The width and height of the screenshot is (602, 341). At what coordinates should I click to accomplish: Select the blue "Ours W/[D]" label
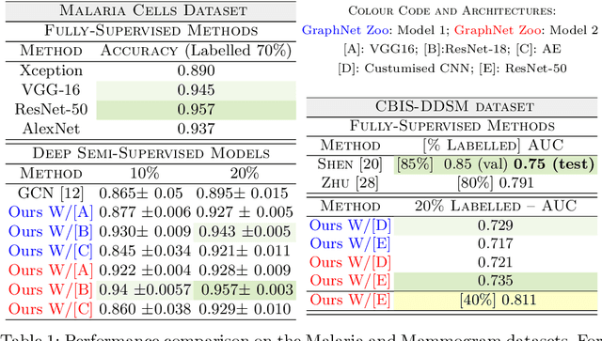coord(350,225)
